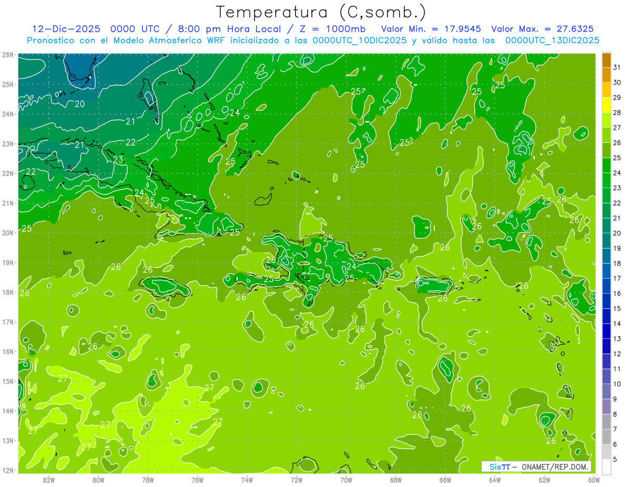Click the 70W longitude axis label
Image resolution: width=631 pixels, height=487 pixels.
point(346,480)
